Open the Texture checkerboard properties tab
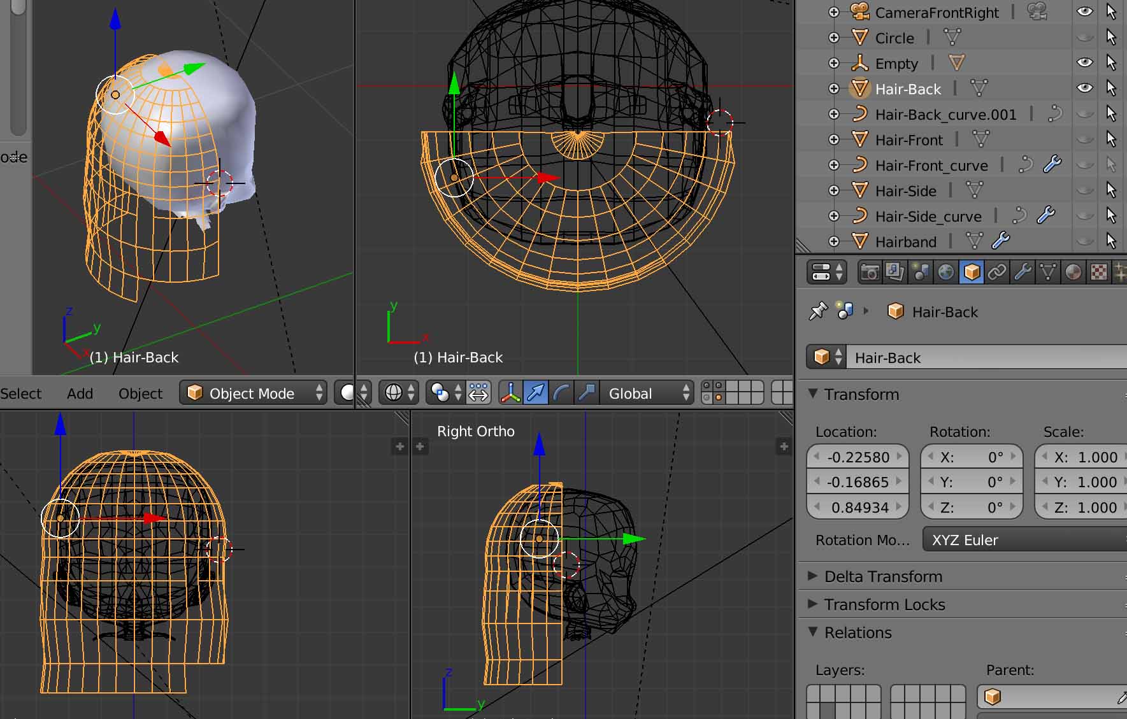The height and width of the screenshot is (719, 1127). point(1099,273)
